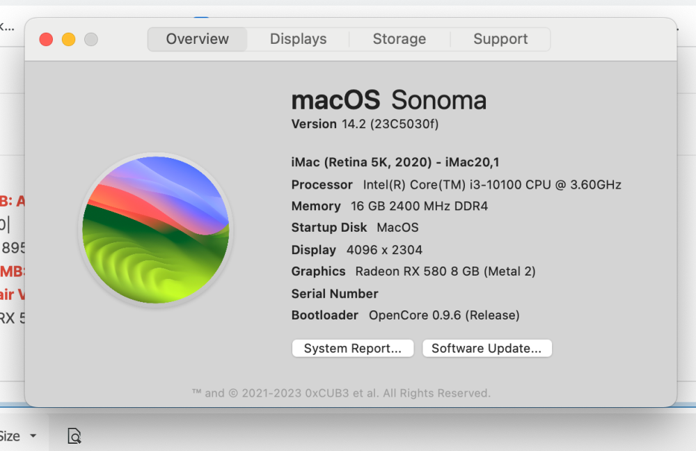Select the OpenCore 0.9.6 (Release) bootloader value

(x=444, y=315)
